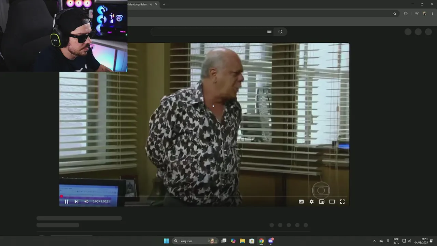
Task: Switch to Chrome in the taskbar
Action: point(261,241)
